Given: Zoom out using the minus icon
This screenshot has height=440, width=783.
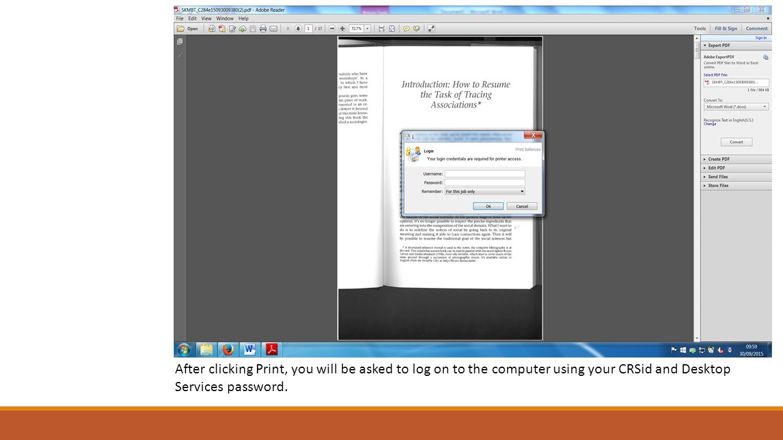Looking at the screenshot, I should 332,29.
